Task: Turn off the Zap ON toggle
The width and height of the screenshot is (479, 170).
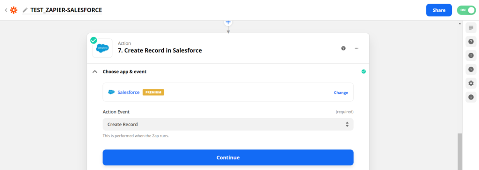Action: pos(466,10)
